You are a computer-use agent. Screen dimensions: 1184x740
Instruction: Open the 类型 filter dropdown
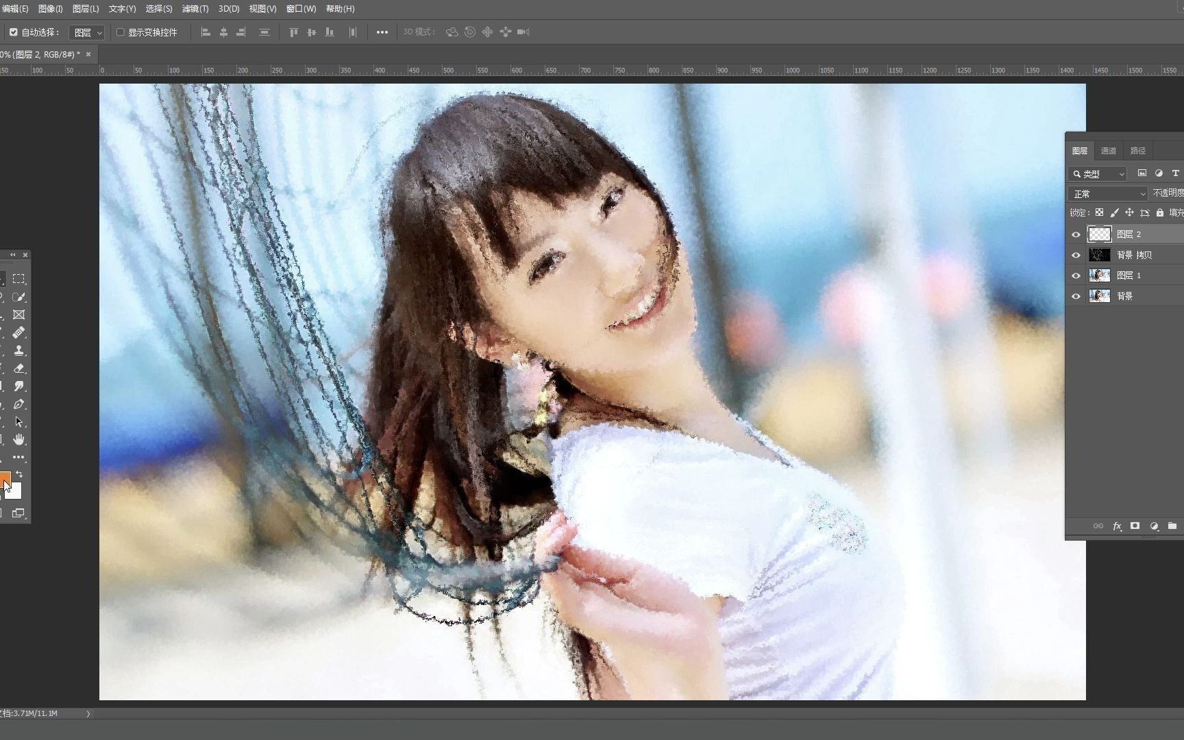click(1097, 173)
